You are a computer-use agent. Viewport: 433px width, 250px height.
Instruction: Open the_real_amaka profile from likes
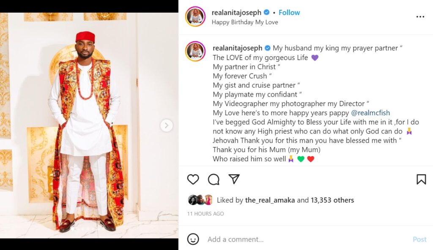click(270, 200)
